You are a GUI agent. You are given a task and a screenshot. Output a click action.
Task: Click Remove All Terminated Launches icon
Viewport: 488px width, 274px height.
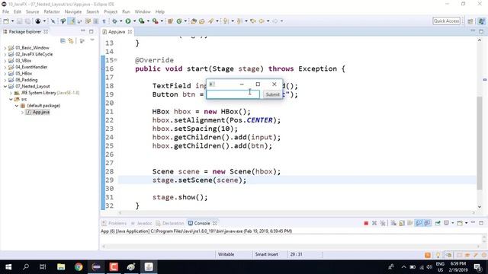383,223
